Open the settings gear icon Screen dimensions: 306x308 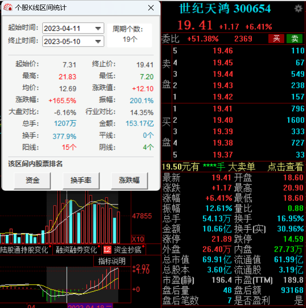coord(298,9)
